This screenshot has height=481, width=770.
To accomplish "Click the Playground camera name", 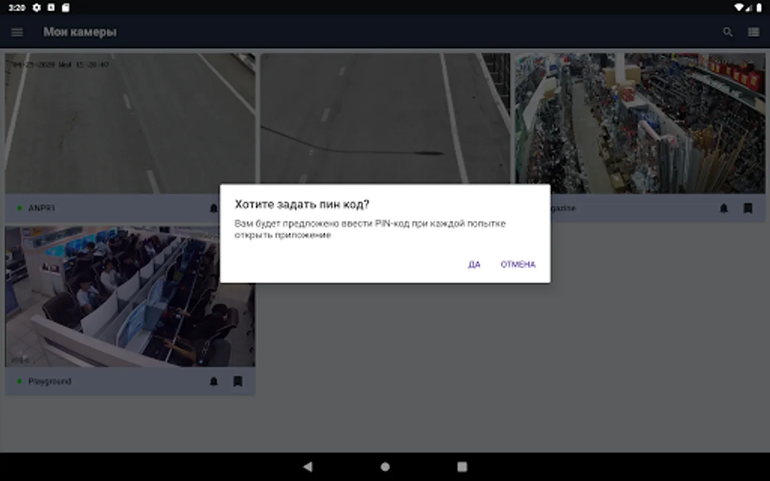I will (50, 381).
